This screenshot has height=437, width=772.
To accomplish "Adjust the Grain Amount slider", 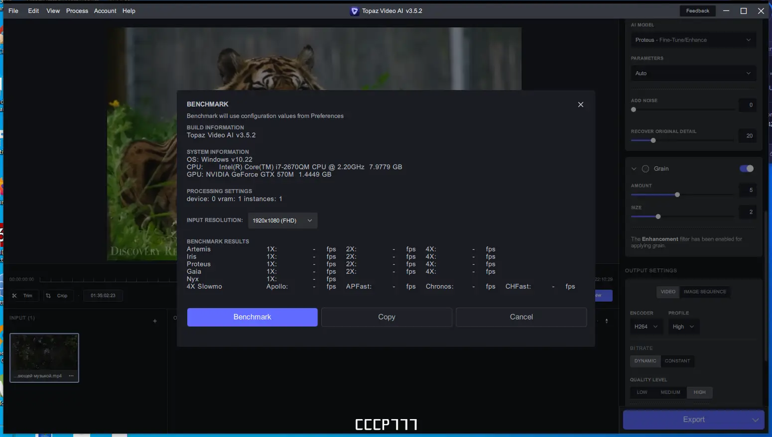I will [677, 195].
